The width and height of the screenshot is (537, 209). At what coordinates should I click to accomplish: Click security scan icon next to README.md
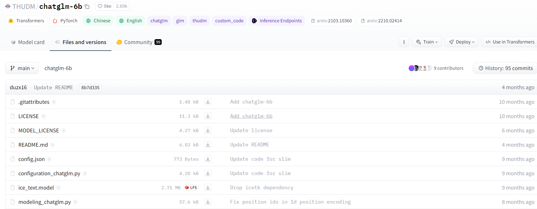[53, 145]
